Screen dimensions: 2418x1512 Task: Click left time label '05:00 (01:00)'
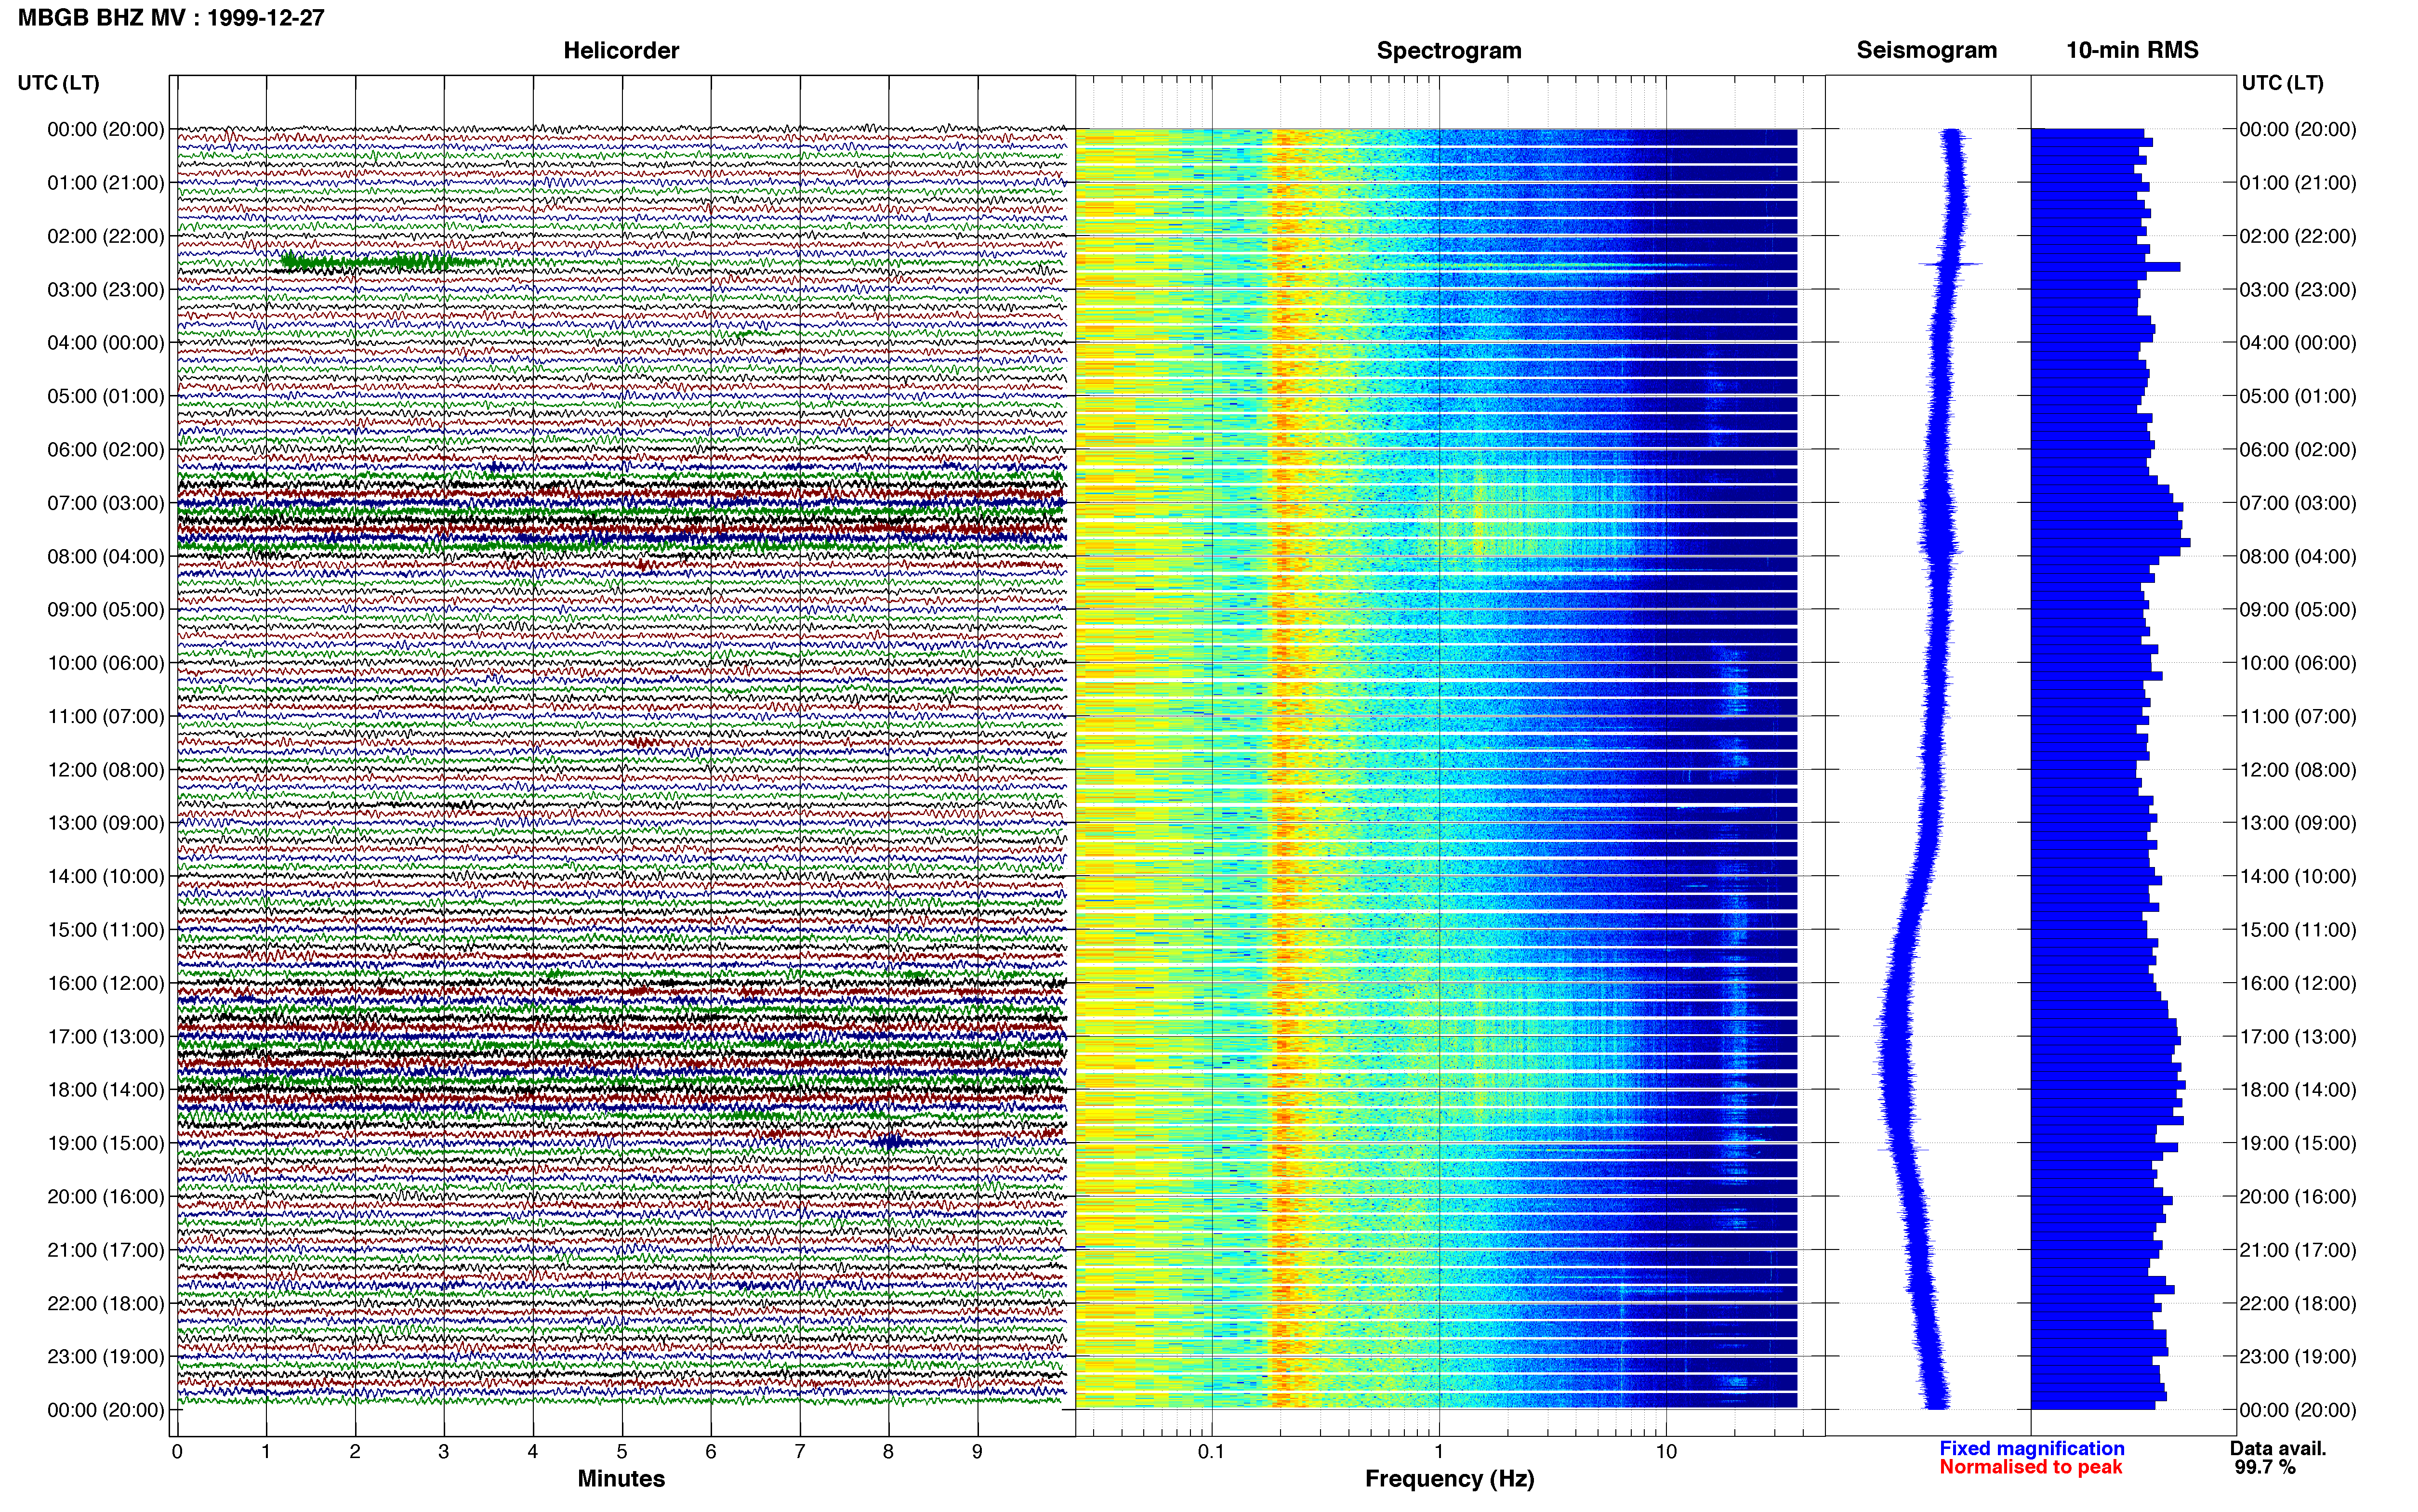coord(106,396)
